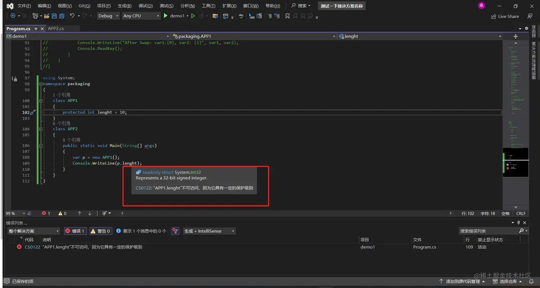
Task: Open the 文件(F) menu
Action: click(24, 6)
